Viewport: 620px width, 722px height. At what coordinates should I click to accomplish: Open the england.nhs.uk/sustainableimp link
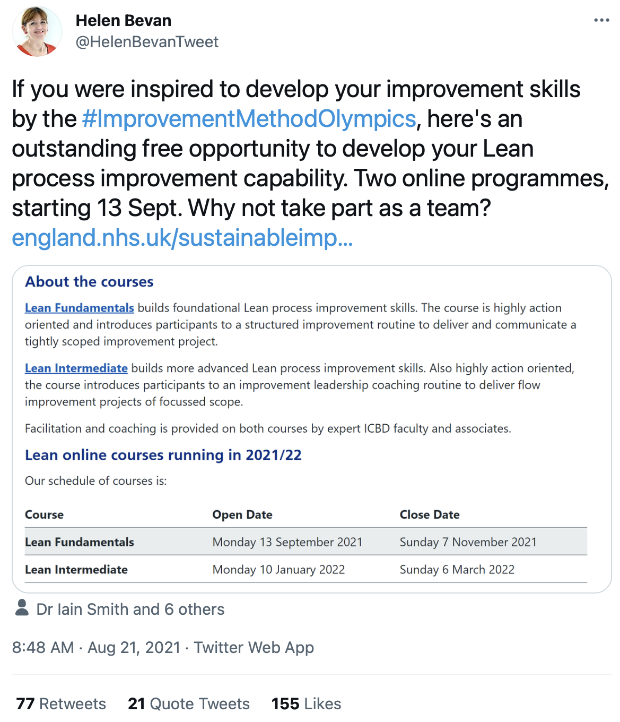[182, 238]
